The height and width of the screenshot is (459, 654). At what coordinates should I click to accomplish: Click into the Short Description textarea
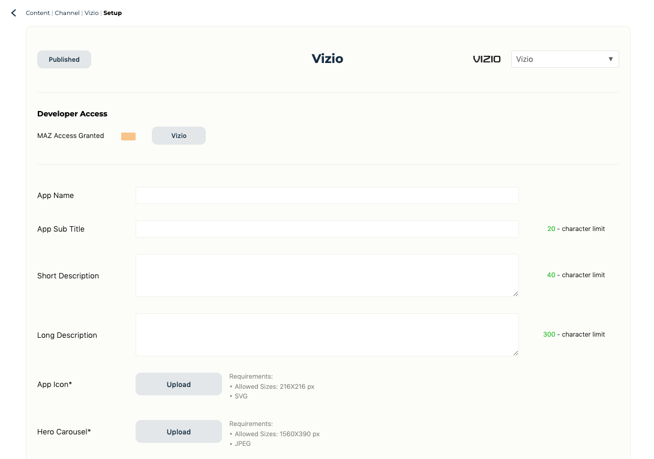327,275
